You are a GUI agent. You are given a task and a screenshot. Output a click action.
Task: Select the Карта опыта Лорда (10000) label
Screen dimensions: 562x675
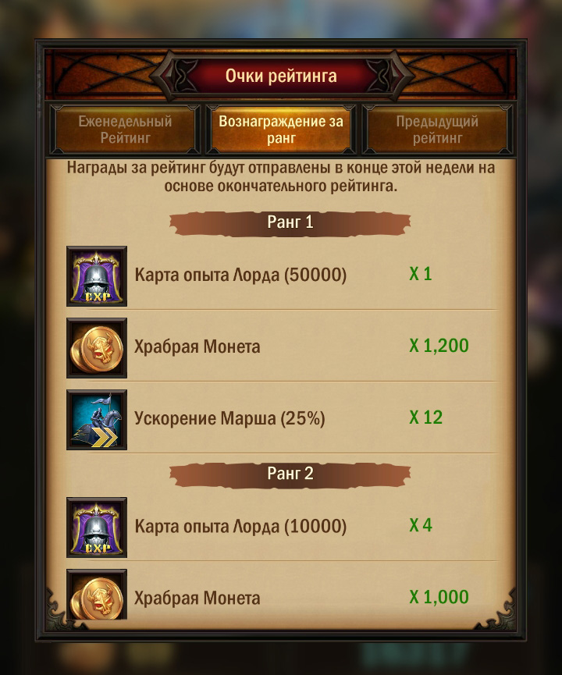pyautogui.click(x=240, y=527)
